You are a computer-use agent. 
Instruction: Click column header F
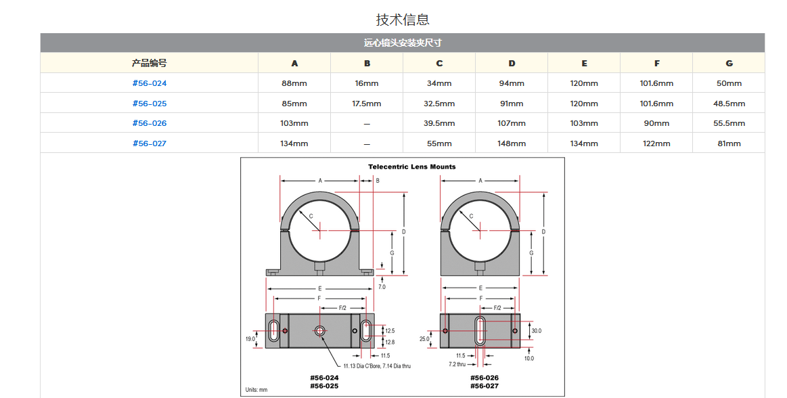click(x=656, y=63)
